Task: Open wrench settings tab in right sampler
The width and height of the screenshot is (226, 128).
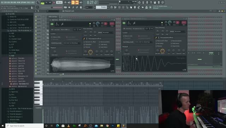Action: (x=134, y=23)
